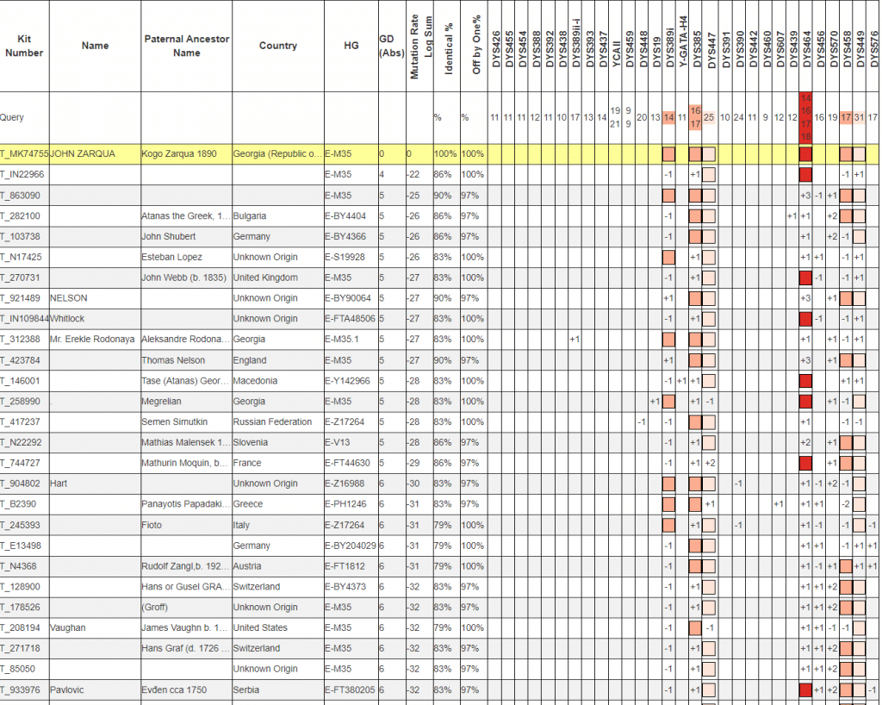The height and width of the screenshot is (705, 882).
Task: Click the orange DYS389i query value 14
Action: coord(668,117)
